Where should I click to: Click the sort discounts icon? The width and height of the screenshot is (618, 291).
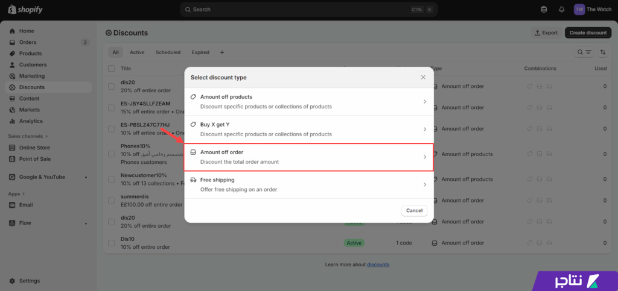click(602, 52)
